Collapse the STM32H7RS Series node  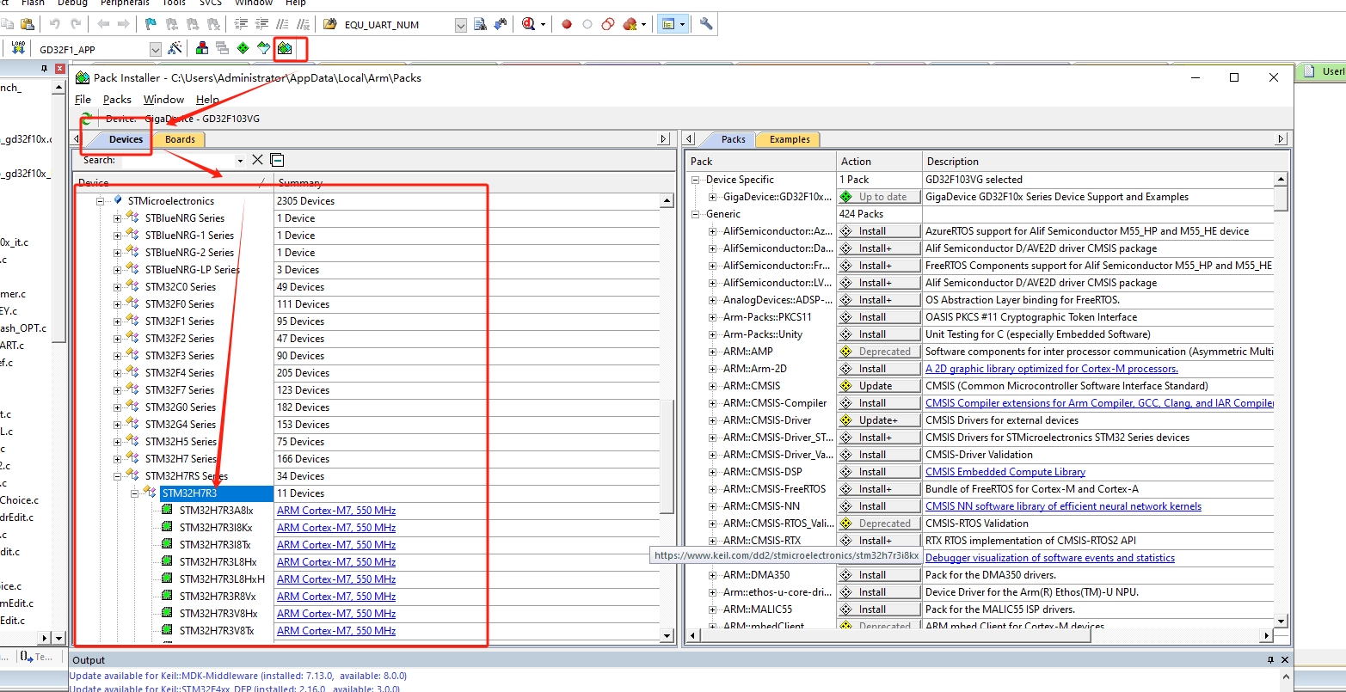(118, 476)
